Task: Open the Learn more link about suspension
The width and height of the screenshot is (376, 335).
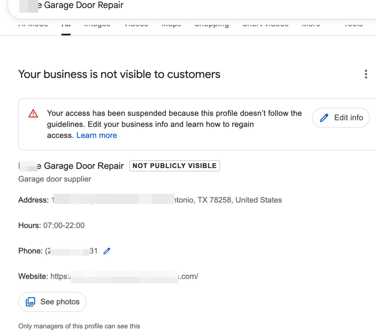Action: [x=97, y=135]
